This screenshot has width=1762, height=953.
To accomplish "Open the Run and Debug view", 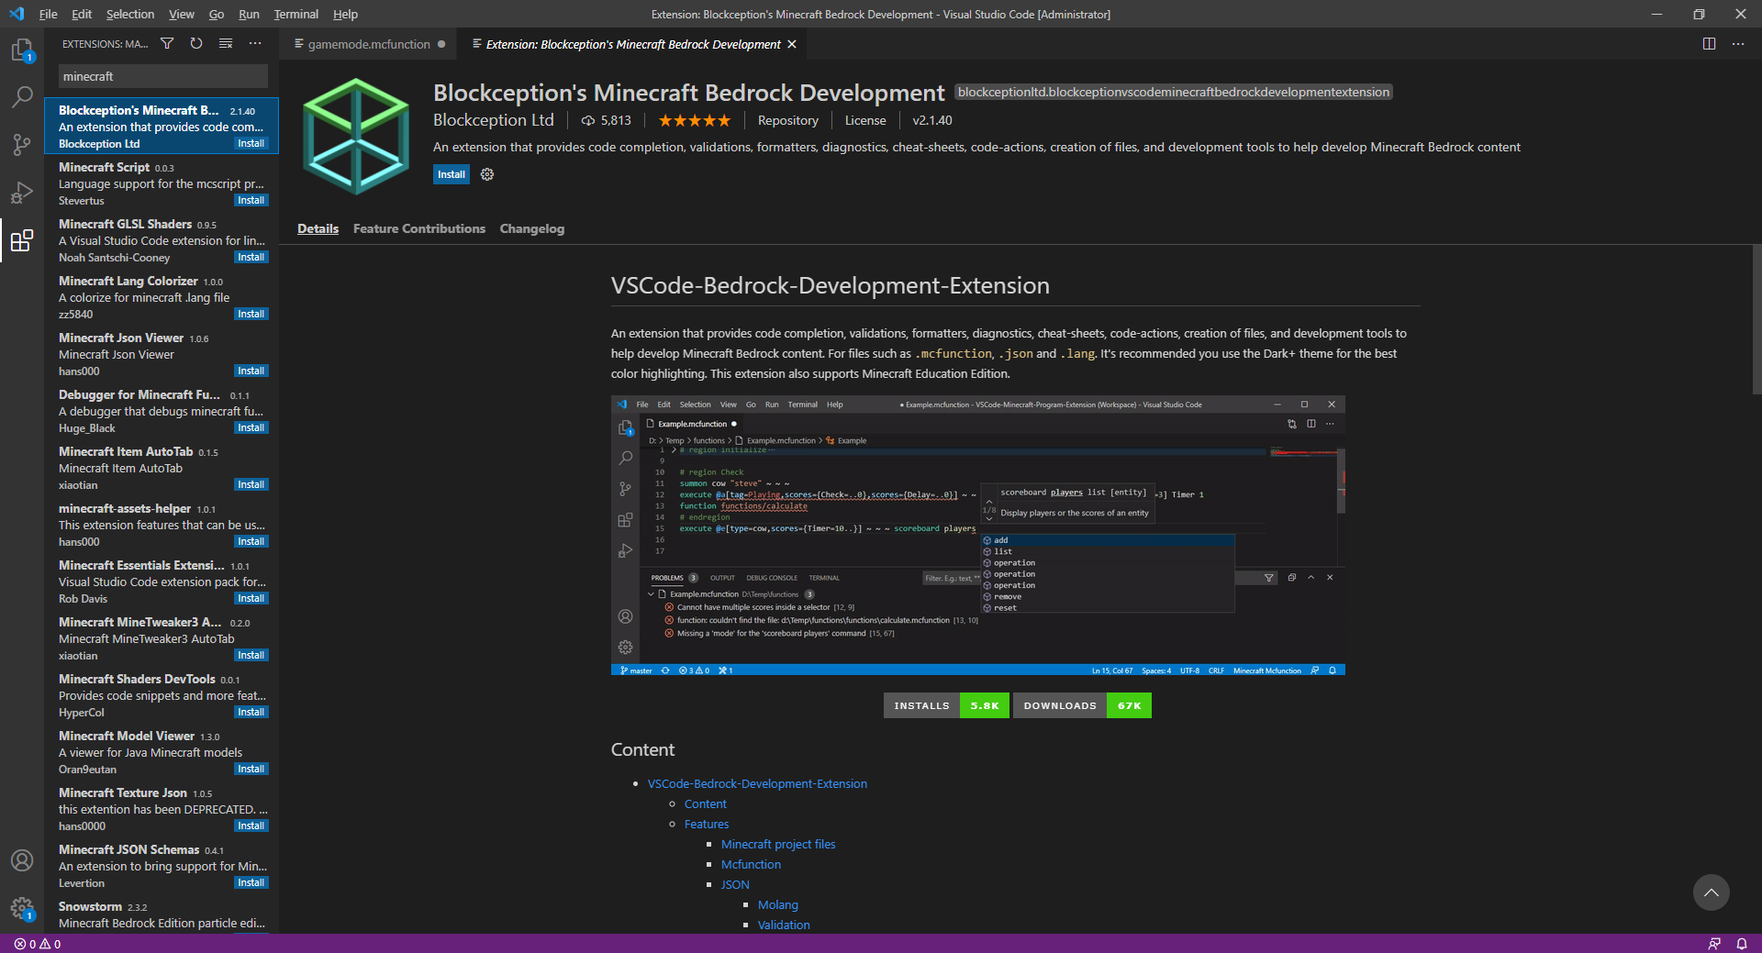I will (x=22, y=193).
